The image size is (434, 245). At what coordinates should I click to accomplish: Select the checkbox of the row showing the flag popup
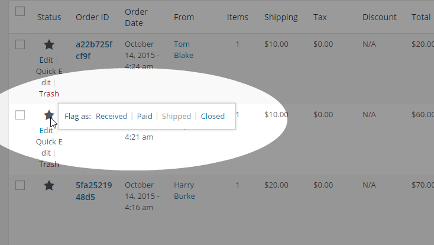pos(20,115)
